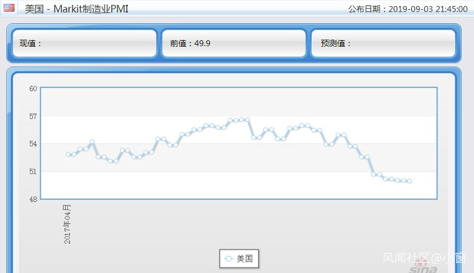The image size is (474, 273).
Task: Select the 预测值 box
Action: click(x=383, y=43)
